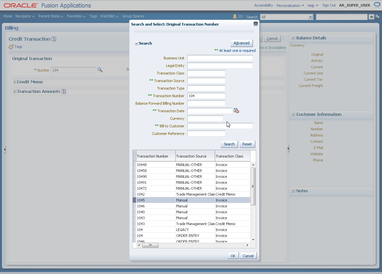Select row 104 with ORDER ENTRY source
The height and width of the screenshot is (274, 382).
(x=191, y=236)
